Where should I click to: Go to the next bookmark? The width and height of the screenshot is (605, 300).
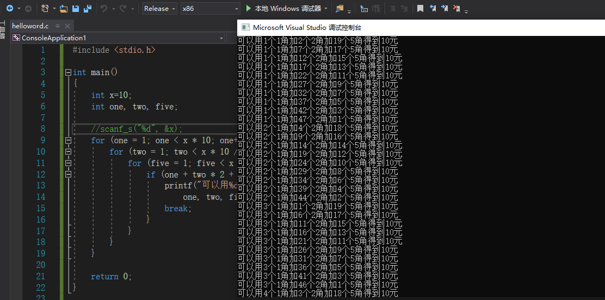(445, 8)
